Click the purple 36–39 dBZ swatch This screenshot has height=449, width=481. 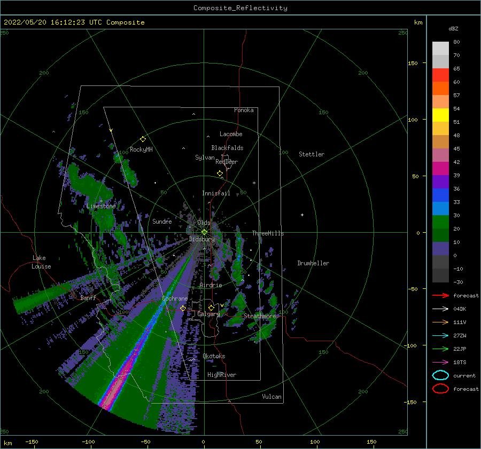pos(440,182)
